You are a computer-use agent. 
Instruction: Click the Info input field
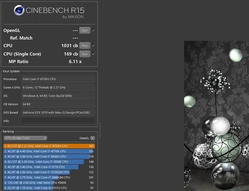tap(58, 121)
